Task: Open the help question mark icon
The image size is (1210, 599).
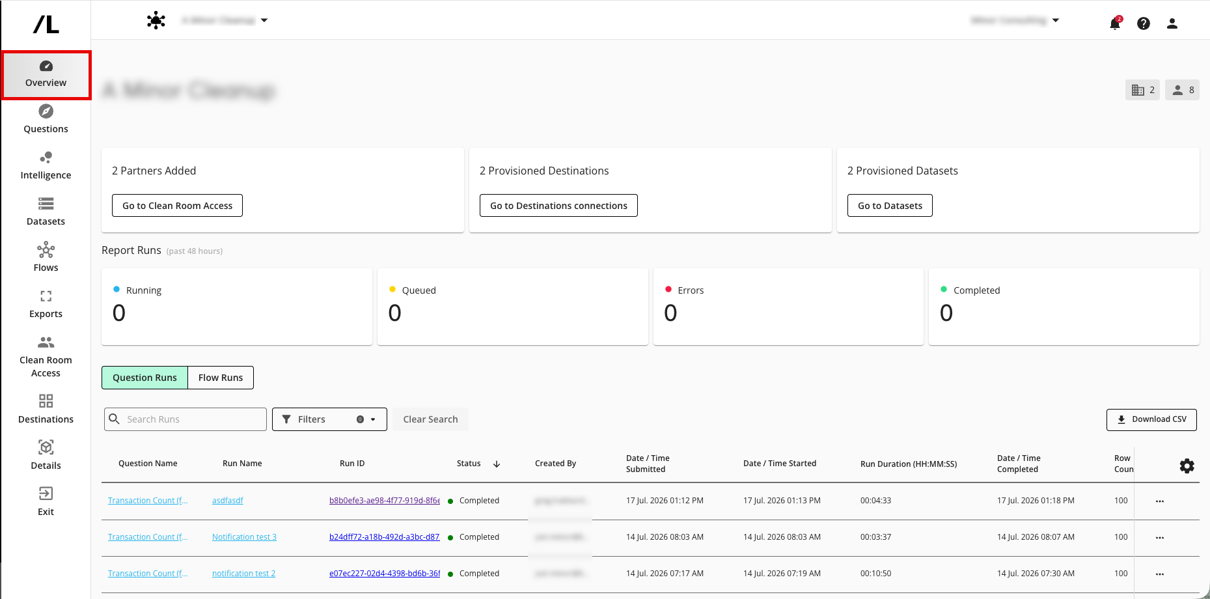Action: click(1144, 23)
